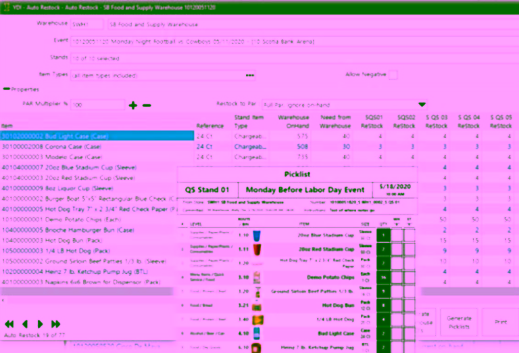
Task: Click the Warehouse code field SWH1
Action: pos(86,24)
